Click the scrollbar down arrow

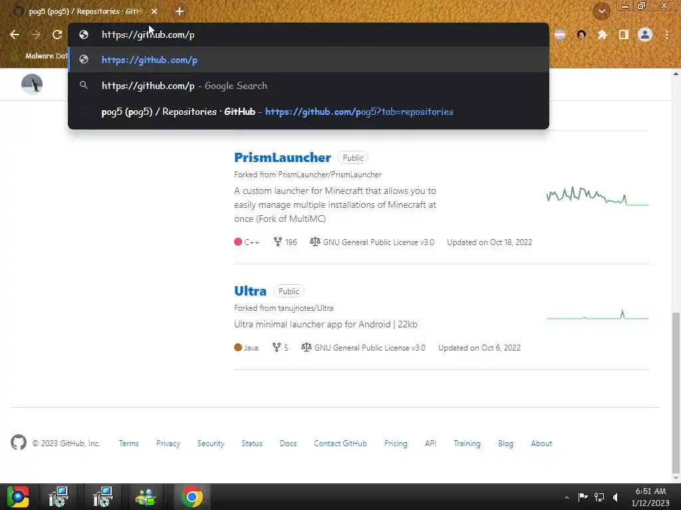coord(676,478)
